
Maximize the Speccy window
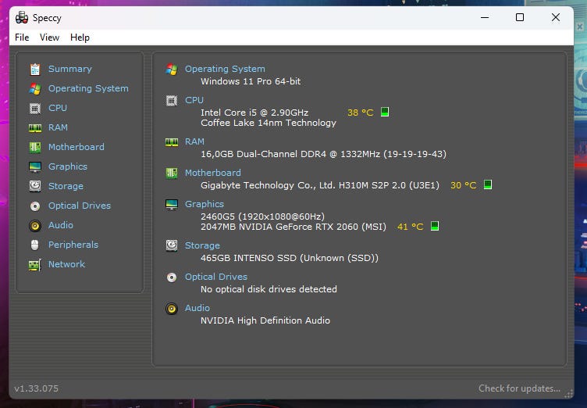click(520, 17)
